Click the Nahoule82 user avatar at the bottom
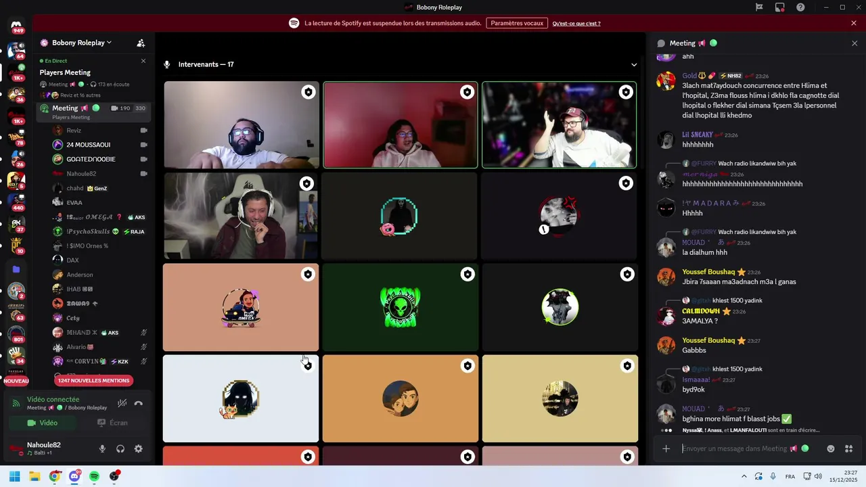Image resolution: width=866 pixels, height=487 pixels. tap(15, 448)
